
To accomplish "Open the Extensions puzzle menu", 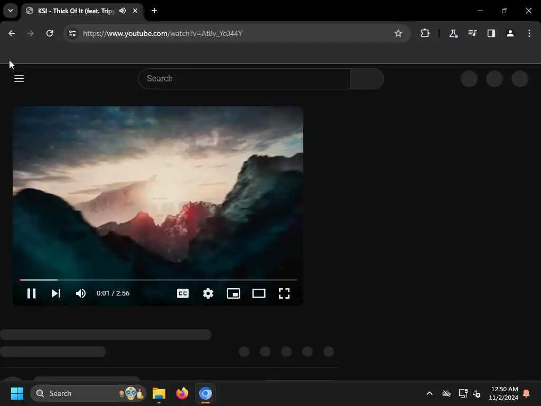I will 425,33.
